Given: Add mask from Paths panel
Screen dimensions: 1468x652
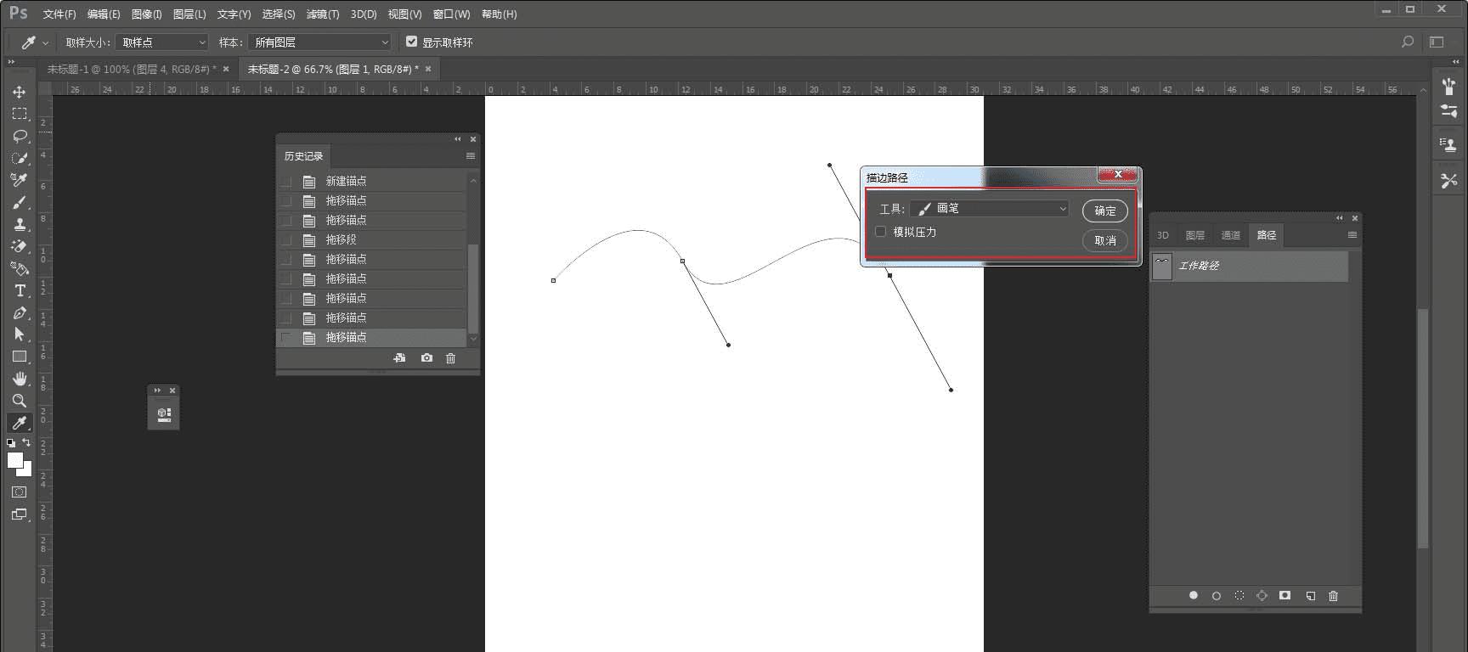Looking at the screenshot, I should click(1285, 596).
